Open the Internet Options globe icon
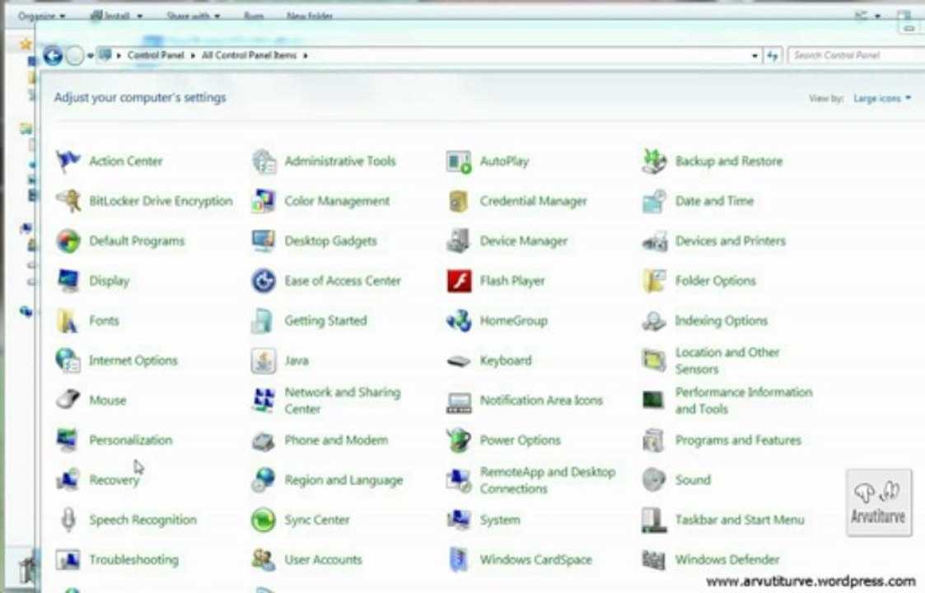This screenshot has width=925, height=593. (x=68, y=361)
